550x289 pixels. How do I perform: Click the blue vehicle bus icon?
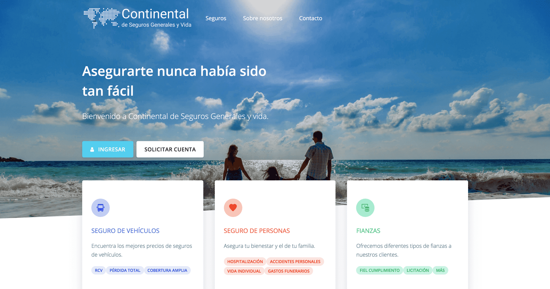coord(101,208)
